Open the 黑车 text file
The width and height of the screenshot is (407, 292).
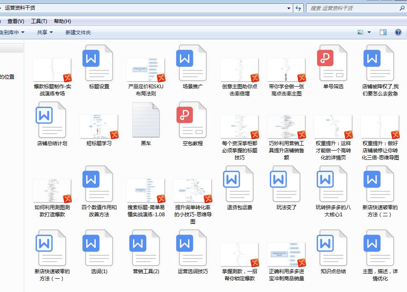(145, 120)
